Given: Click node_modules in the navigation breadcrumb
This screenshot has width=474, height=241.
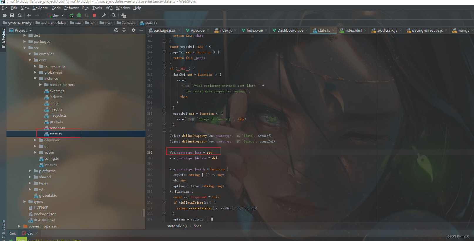Looking at the screenshot, I should click(51, 23).
